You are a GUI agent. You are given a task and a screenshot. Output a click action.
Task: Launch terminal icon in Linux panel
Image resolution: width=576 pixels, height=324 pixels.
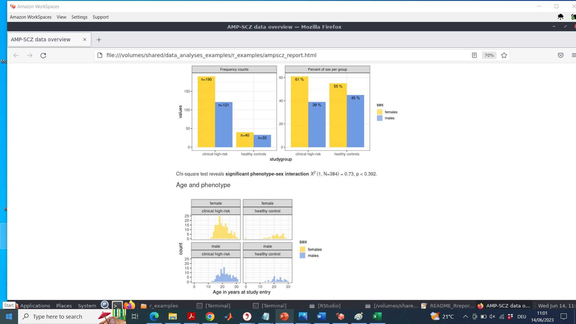point(117,305)
